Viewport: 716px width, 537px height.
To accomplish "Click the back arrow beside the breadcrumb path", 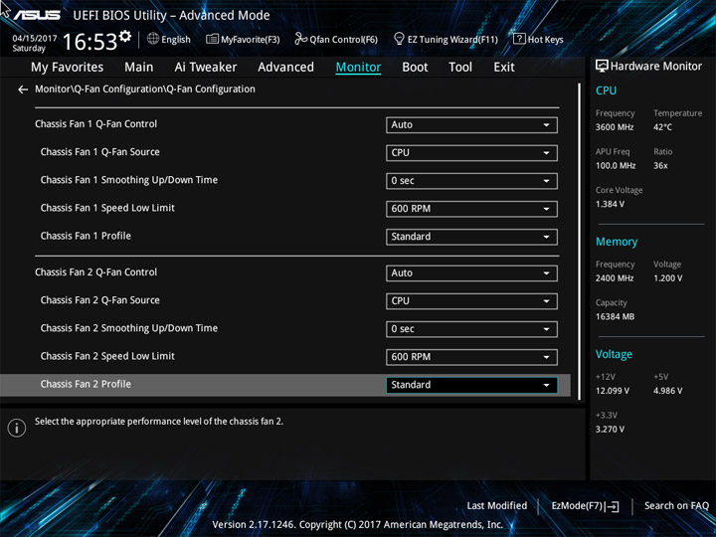I will pyautogui.click(x=23, y=89).
